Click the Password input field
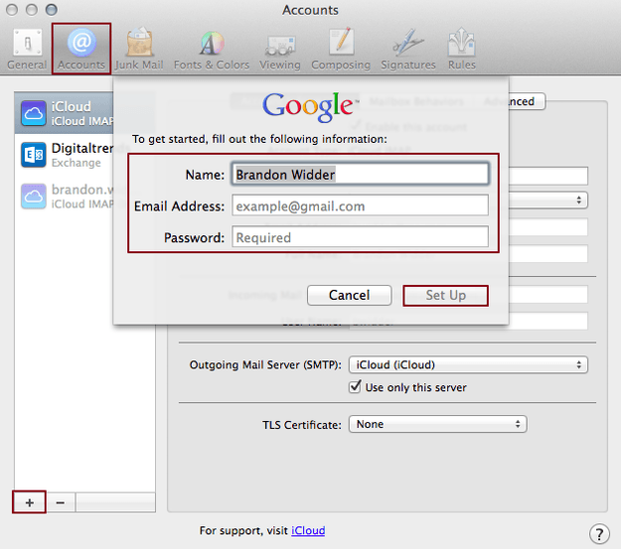Image resolution: width=621 pixels, height=549 pixels. pos(360,236)
